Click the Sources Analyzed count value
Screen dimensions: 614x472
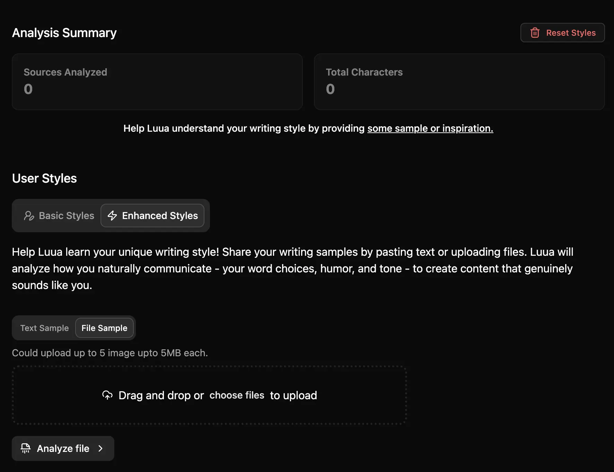pos(28,89)
